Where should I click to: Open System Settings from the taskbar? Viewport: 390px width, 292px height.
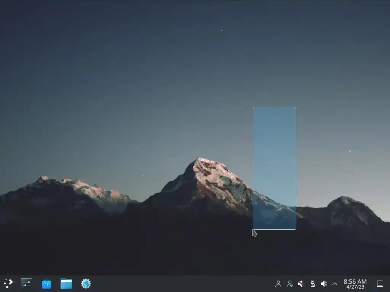[x=26, y=283]
